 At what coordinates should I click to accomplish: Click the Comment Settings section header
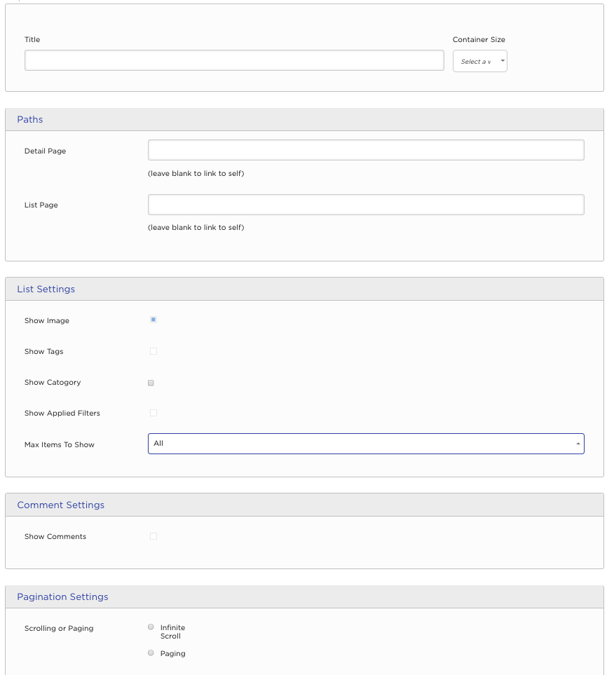61,505
